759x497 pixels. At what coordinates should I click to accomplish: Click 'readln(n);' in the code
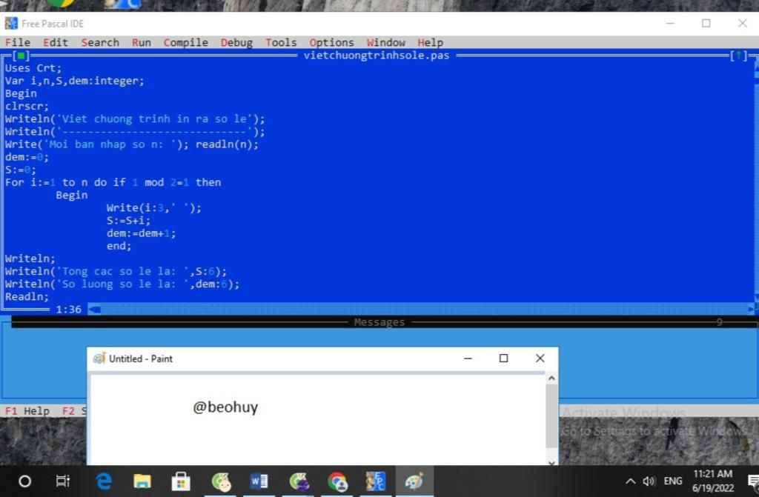click(x=227, y=144)
